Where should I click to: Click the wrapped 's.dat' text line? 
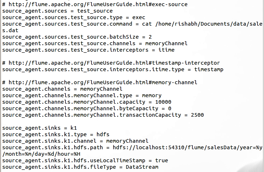click(x=10, y=30)
